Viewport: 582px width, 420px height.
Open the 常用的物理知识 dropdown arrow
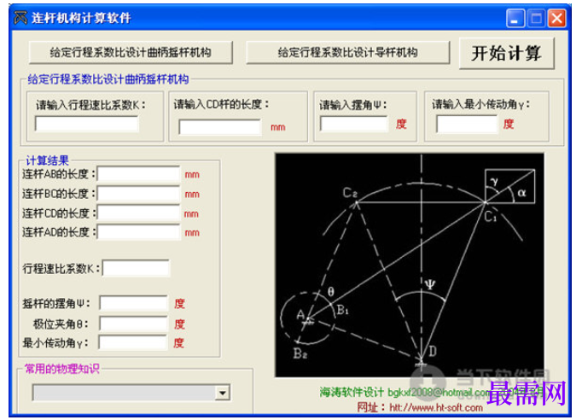click(223, 393)
